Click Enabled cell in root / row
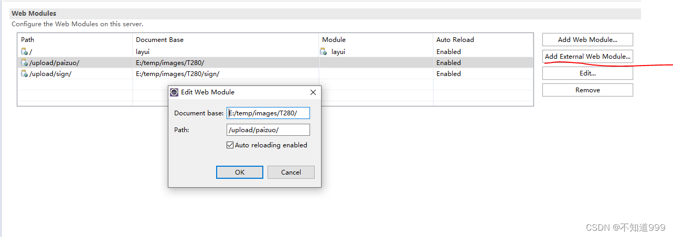The width and height of the screenshot is (673, 237). [x=448, y=52]
